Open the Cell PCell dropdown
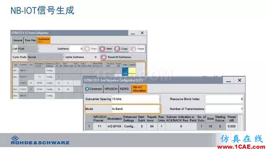 click(28, 49)
